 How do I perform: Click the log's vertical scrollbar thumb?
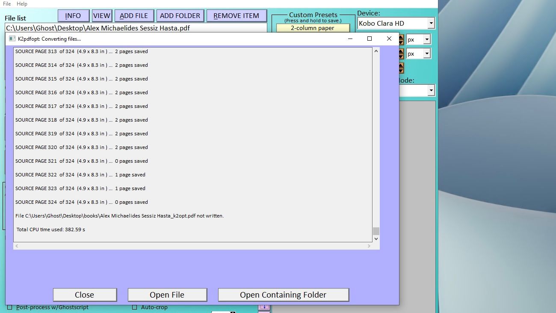pos(376,231)
